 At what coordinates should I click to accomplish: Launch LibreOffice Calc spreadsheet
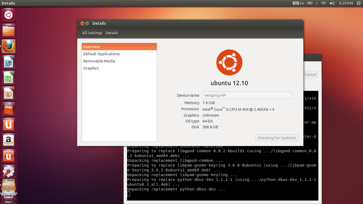click(9, 78)
